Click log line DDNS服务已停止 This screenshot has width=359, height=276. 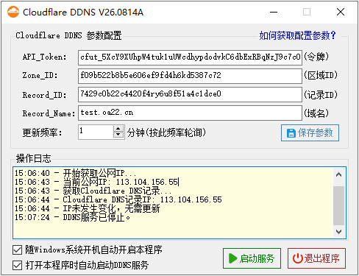73,217
